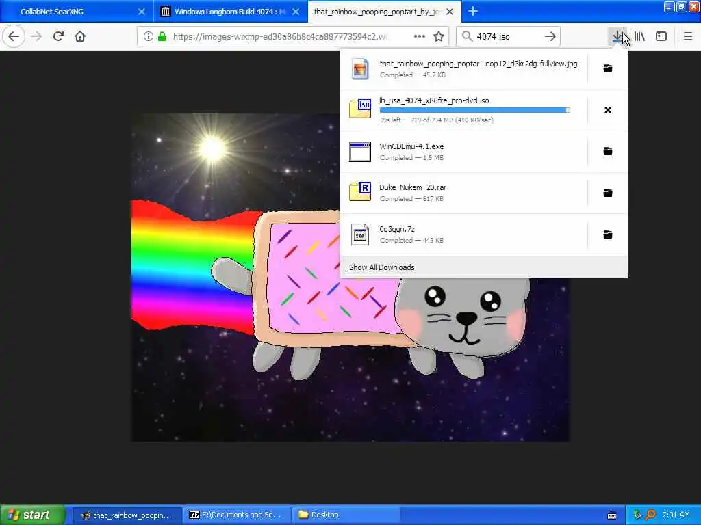Click the rar archive file icon

(x=360, y=191)
